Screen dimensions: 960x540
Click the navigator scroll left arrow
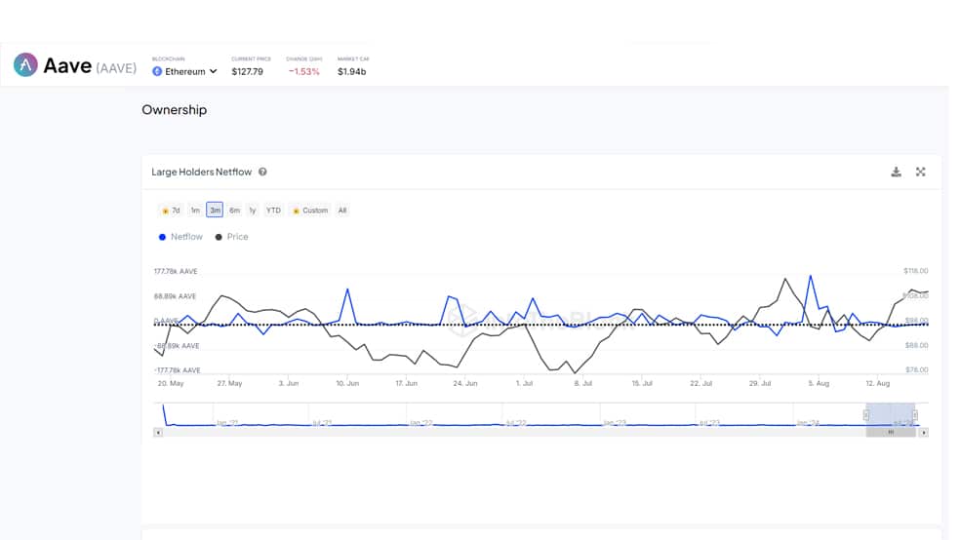click(x=158, y=433)
